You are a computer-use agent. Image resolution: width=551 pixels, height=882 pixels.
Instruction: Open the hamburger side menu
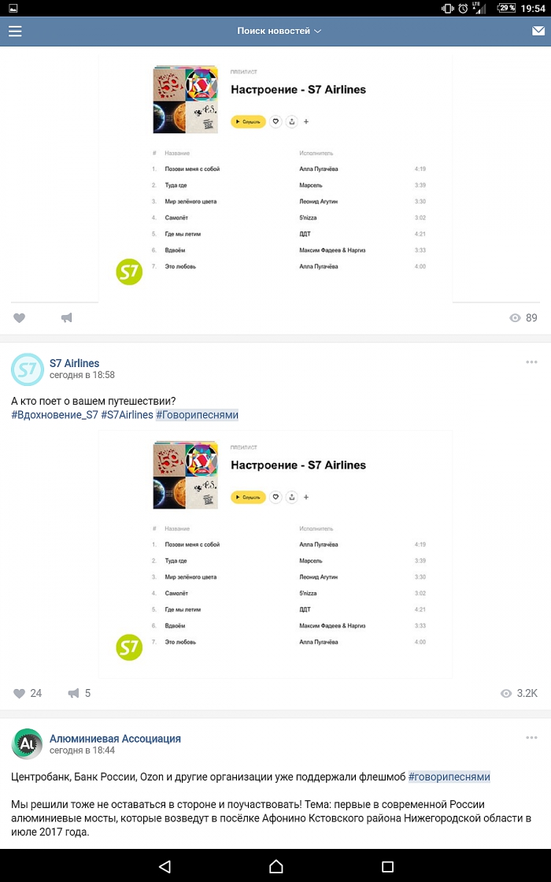point(15,31)
